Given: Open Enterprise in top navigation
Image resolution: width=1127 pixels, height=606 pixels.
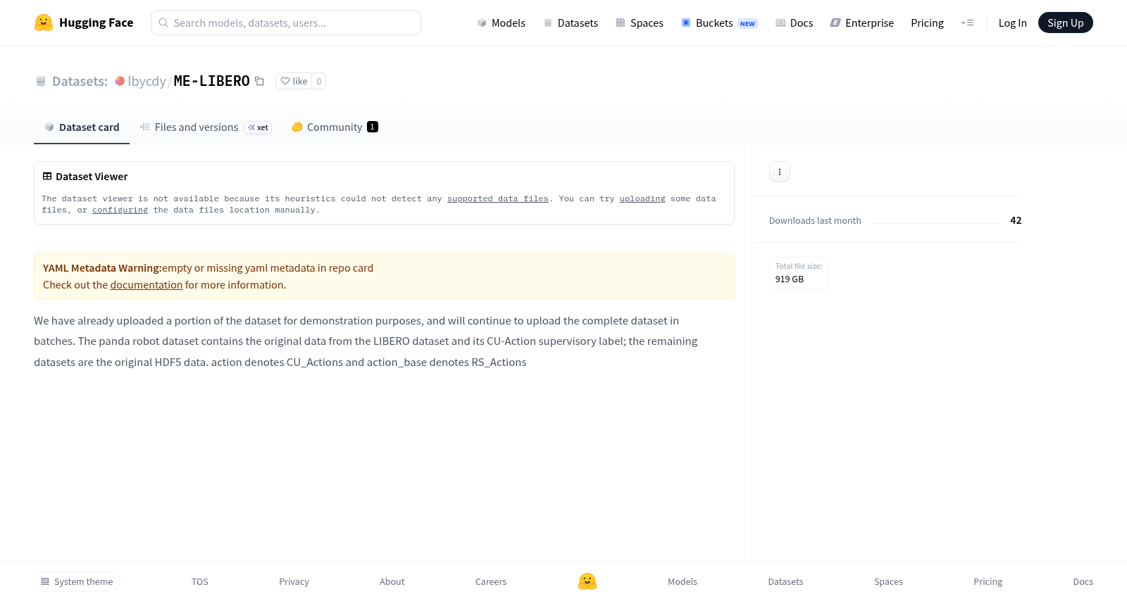Looking at the screenshot, I should point(862,23).
